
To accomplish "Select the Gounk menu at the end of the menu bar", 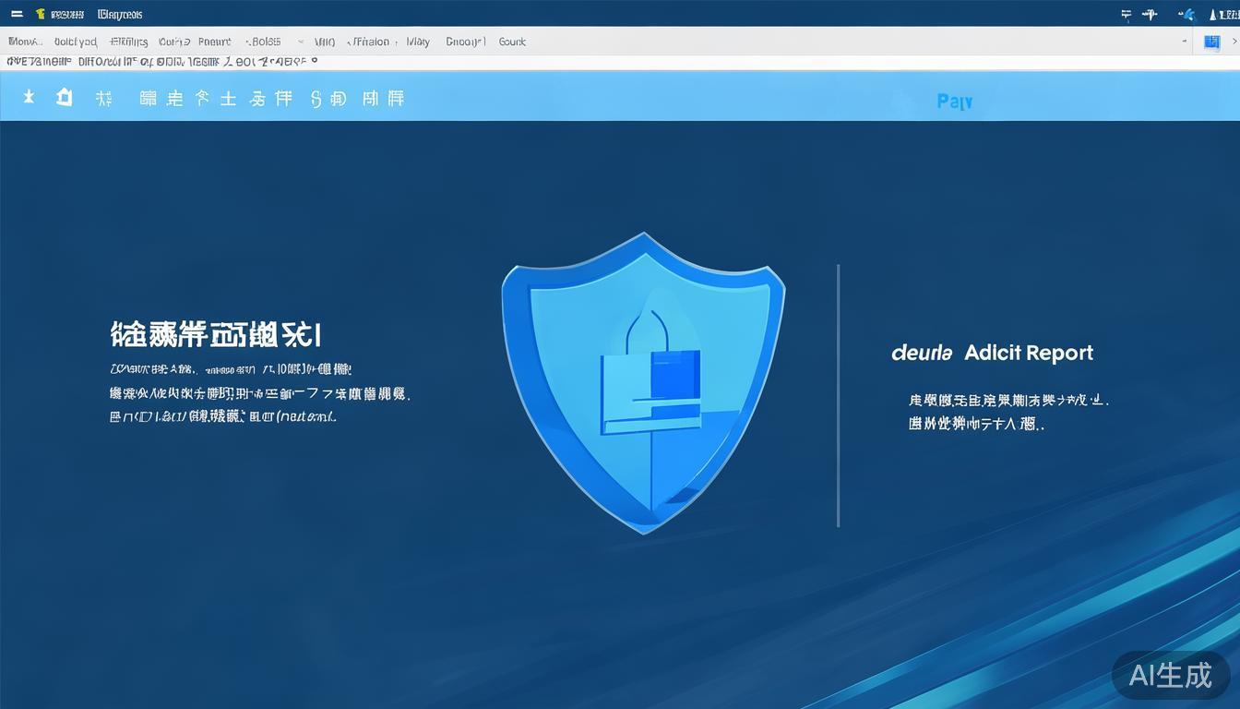I will point(512,42).
